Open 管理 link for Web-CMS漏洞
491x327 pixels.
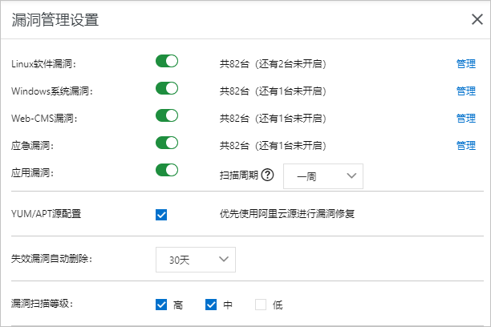466,119
